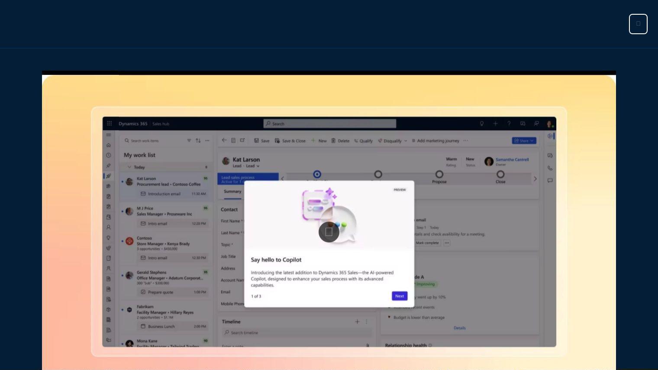Pause the video with the center button
This screenshot has height=370, width=658.
click(329, 232)
